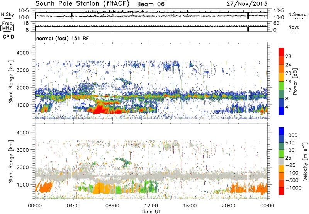Select the '12:00' time tick label
This screenshot has height=214, width=309.
151,206
